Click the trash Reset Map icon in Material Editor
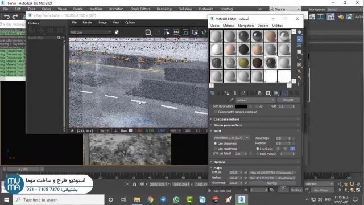 235,93
